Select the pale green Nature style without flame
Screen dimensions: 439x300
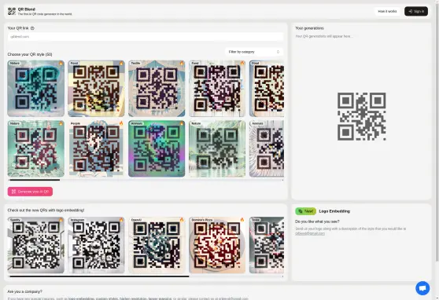217,148
